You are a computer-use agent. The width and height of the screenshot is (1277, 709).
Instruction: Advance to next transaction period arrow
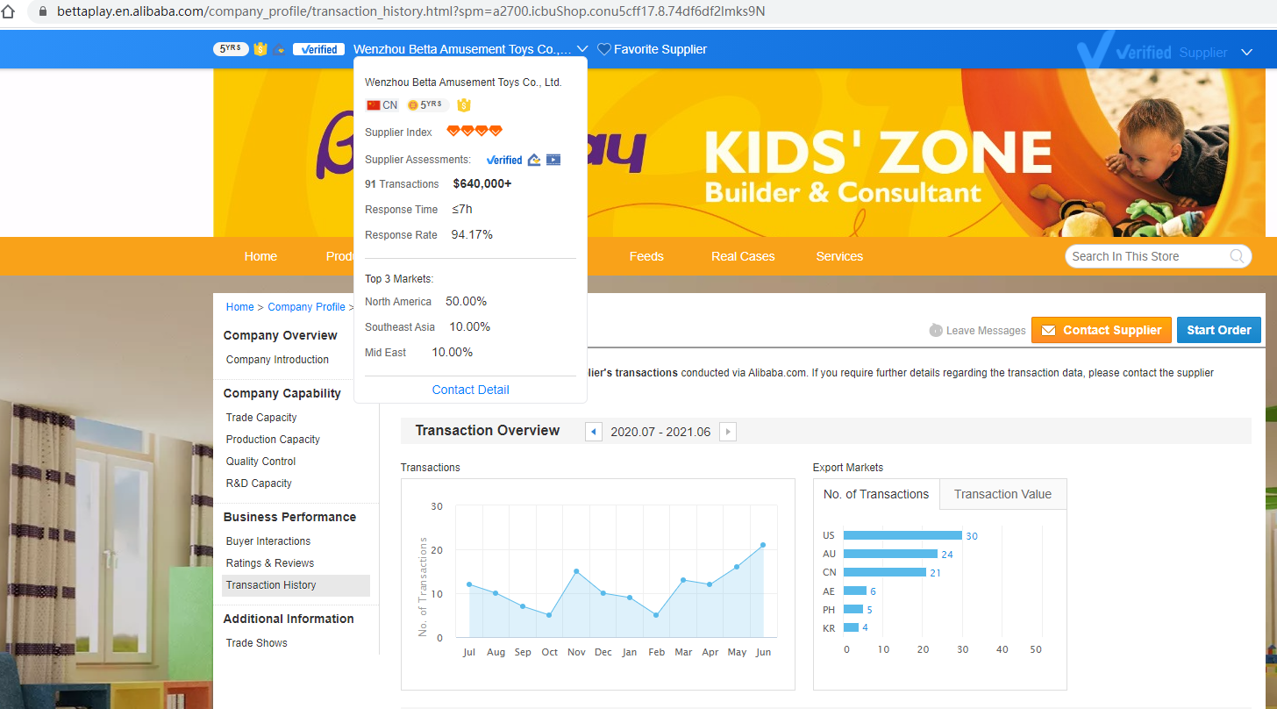coord(727,432)
